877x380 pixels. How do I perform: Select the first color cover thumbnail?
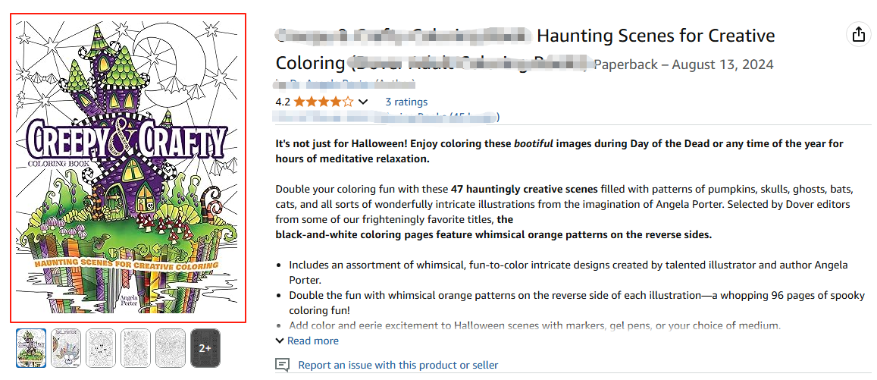coord(32,348)
